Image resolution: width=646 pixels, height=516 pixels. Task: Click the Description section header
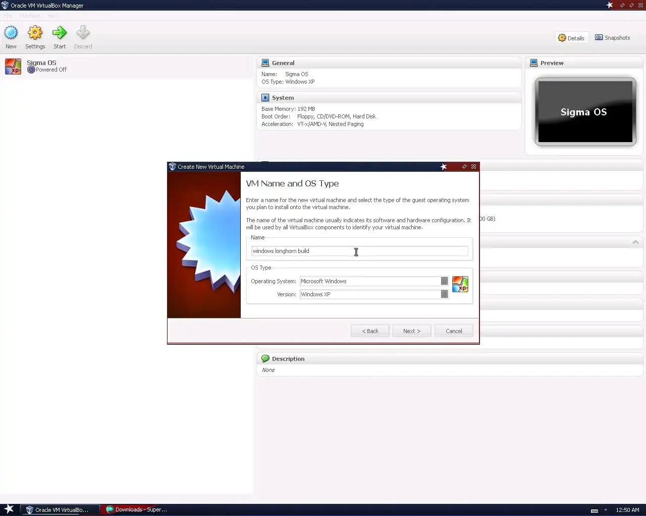pos(449,359)
